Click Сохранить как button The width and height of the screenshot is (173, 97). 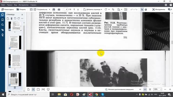tap(41, 9)
